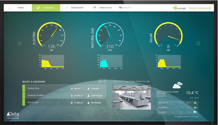
Task: Click the Green Facts globe icon
Action: pos(95,8)
